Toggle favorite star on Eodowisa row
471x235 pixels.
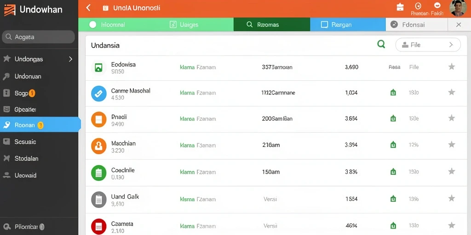point(452,67)
